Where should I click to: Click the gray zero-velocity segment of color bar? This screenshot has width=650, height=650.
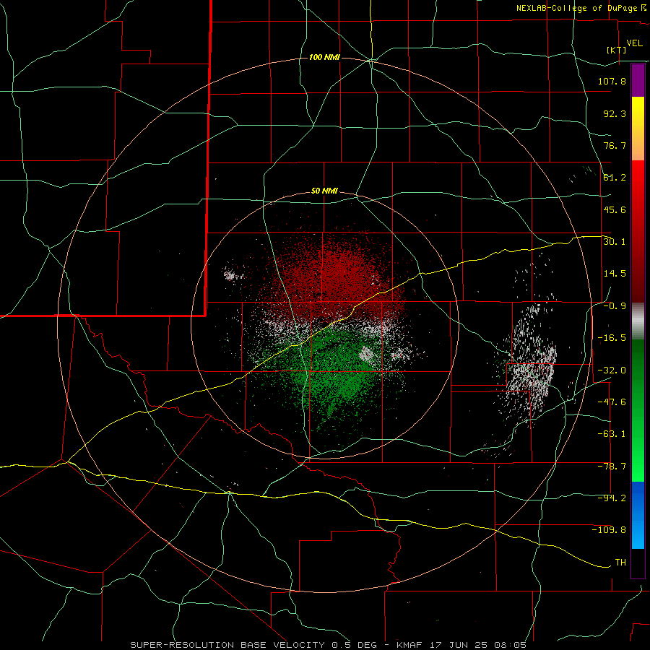[638, 321]
